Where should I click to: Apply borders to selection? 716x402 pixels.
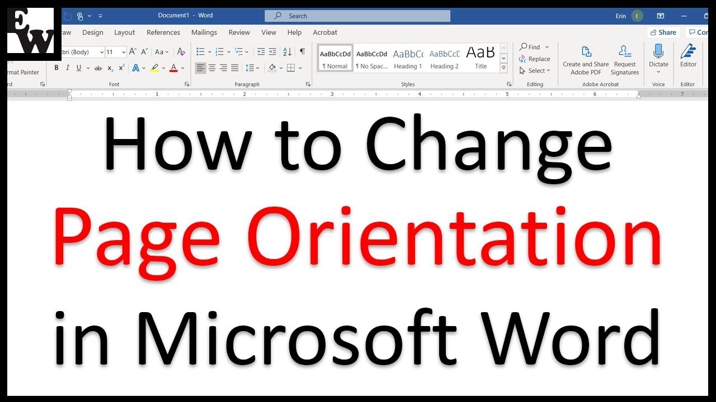tap(291, 68)
